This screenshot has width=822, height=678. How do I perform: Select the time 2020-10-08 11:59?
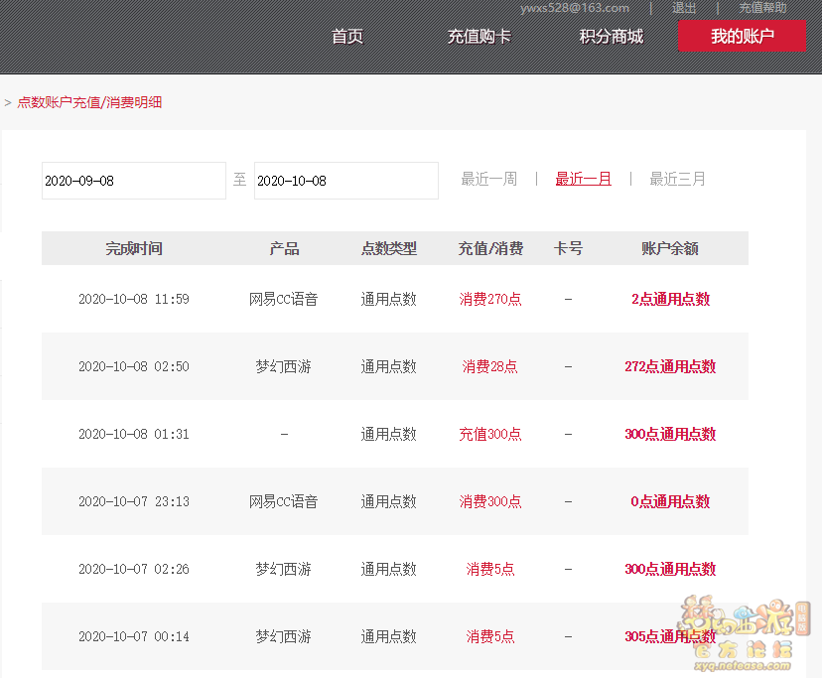point(134,299)
